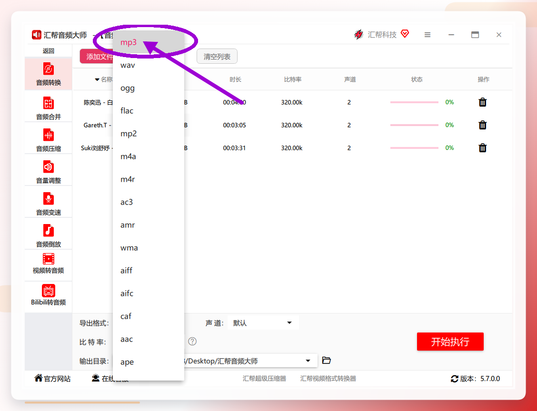Click the 陈奕迅 row progress bar
The width and height of the screenshot is (537, 411).
tap(414, 102)
